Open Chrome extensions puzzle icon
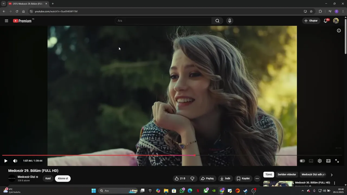Viewport: 347px width, 195px height. click(320, 11)
